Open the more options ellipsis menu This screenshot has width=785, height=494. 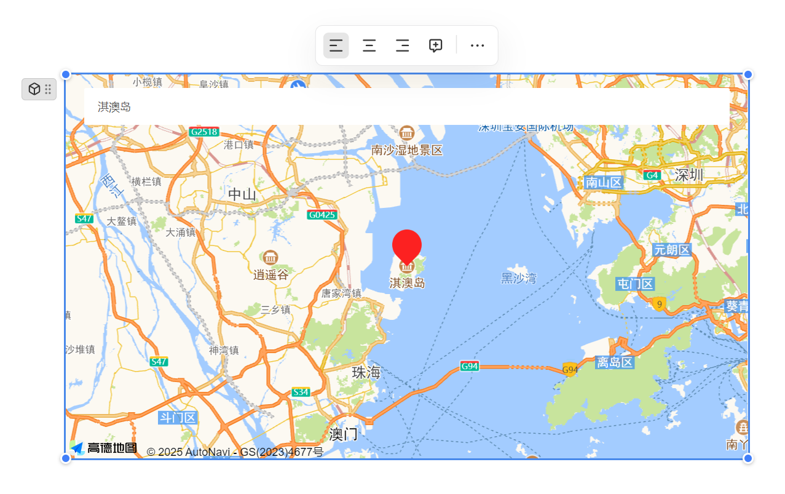(x=477, y=46)
